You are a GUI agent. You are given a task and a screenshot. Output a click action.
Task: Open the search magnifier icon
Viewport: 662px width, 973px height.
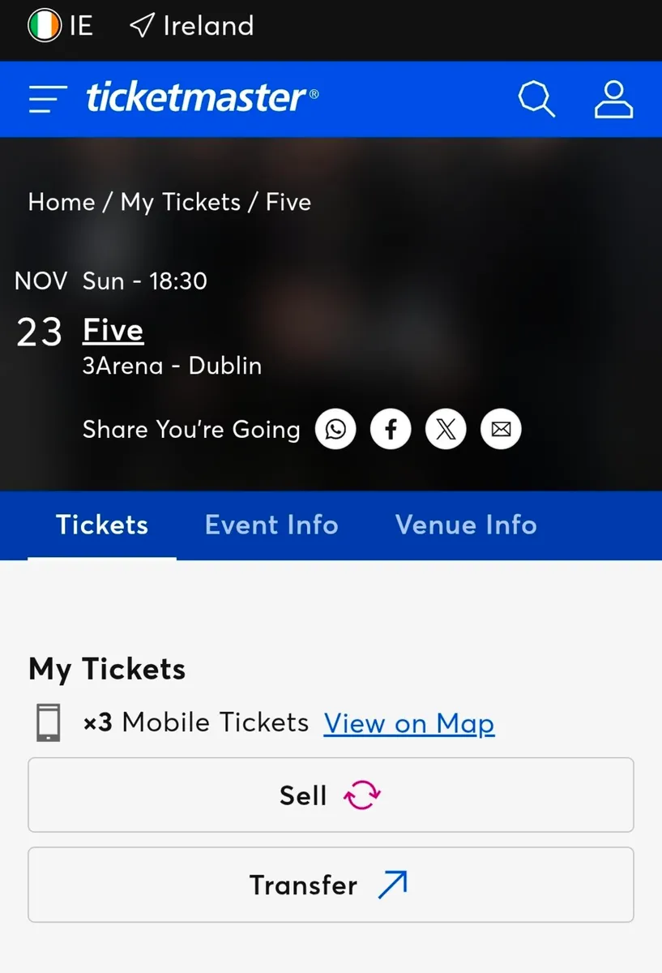[x=536, y=100]
